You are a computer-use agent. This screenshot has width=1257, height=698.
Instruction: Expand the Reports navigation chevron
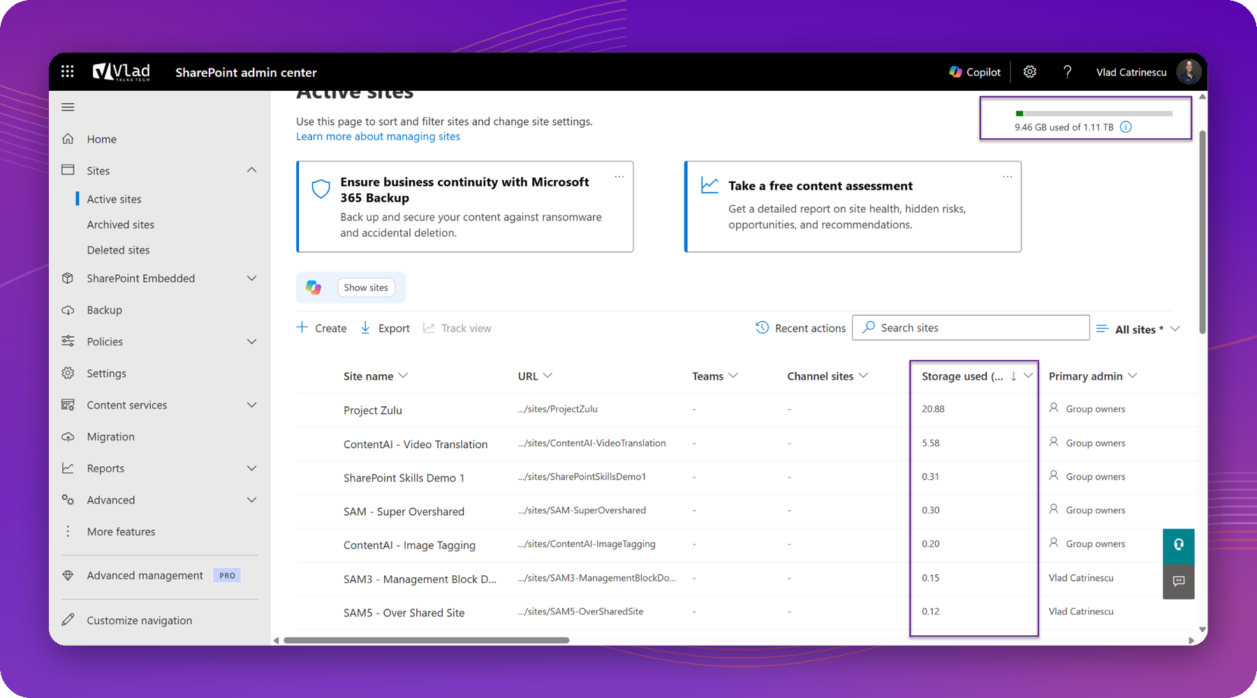pyautogui.click(x=251, y=468)
